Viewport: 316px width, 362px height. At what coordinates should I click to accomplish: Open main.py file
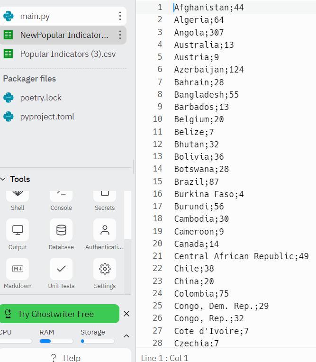(35, 16)
